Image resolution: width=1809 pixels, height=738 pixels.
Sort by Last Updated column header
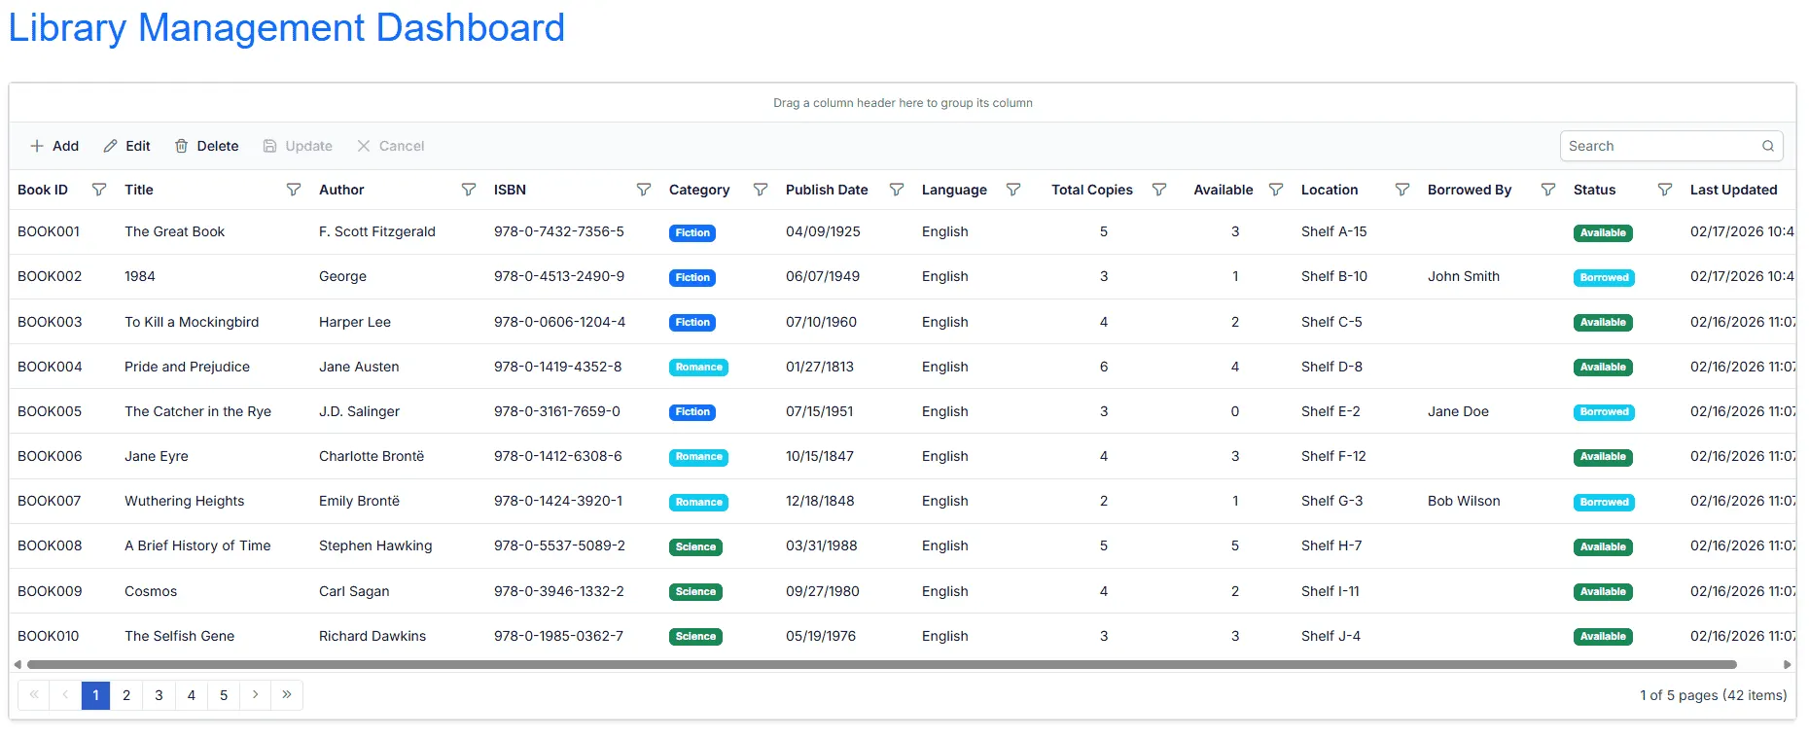1734,190
